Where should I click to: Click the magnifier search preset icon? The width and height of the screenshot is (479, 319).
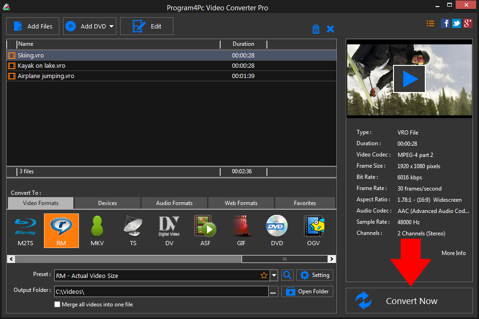(287, 275)
